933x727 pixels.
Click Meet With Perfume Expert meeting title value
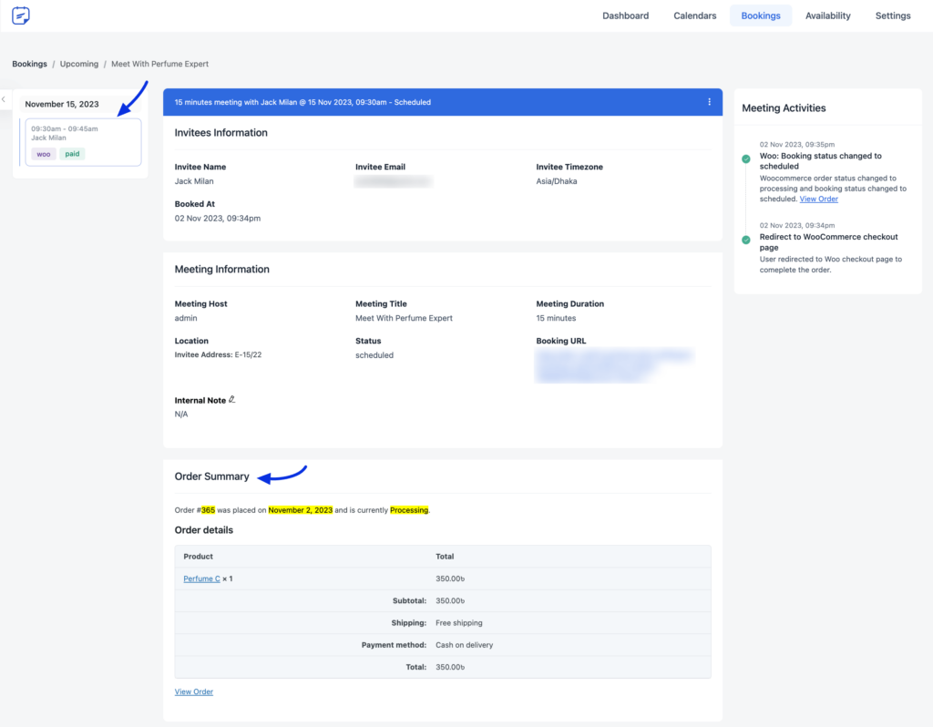click(x=404, y=318)
